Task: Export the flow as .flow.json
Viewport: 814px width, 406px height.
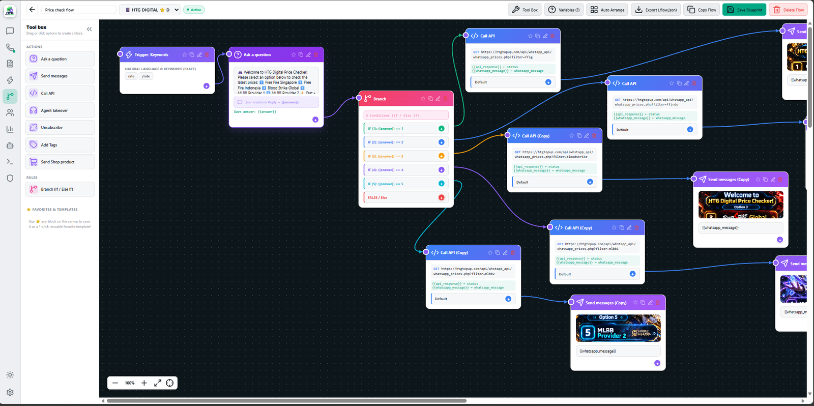Action: point(656,10)
